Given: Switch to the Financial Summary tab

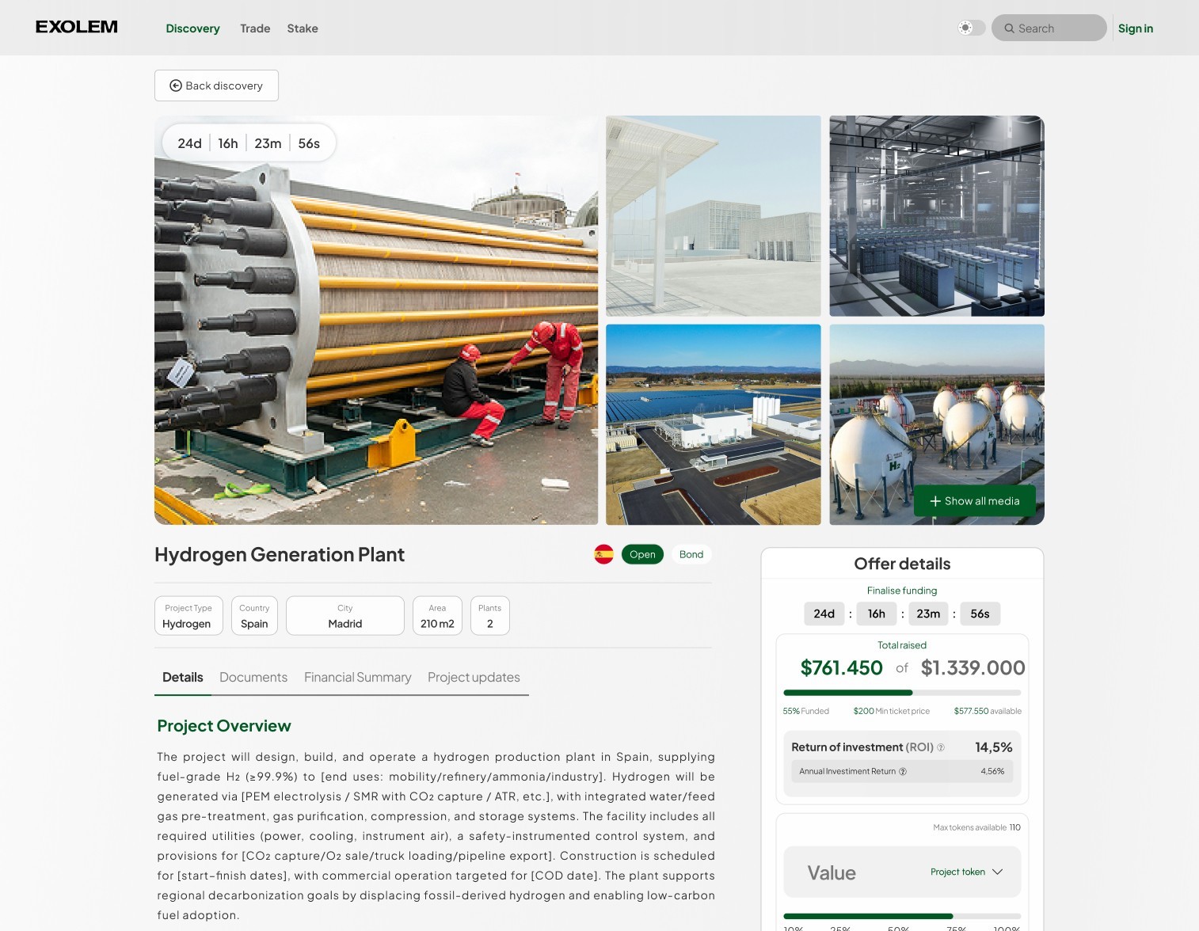Looking at the screenshot, I should pyautogui.click(x=358, y=677).
